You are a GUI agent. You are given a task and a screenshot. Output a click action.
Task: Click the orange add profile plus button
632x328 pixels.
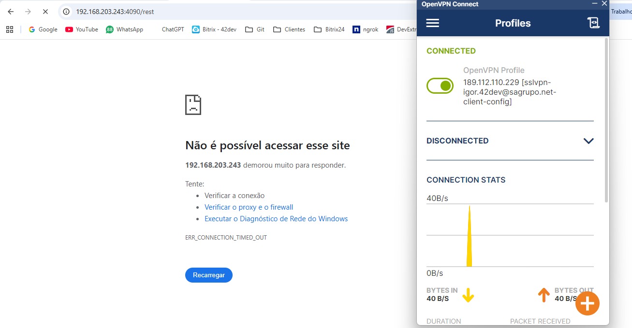click(587, 303)
